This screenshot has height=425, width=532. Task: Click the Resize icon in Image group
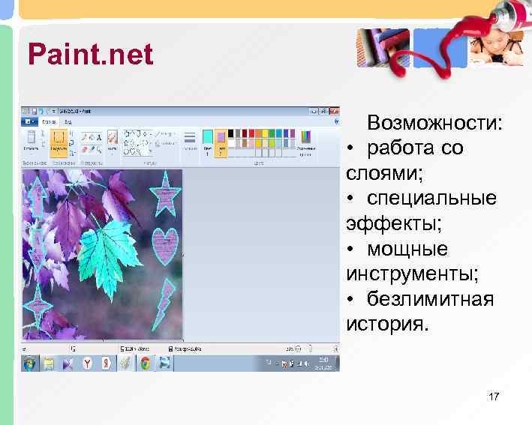[x=72, y=143]
